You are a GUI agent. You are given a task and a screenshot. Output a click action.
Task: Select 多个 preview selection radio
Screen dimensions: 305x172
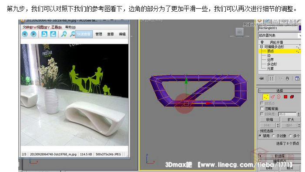(x=290, y=136)
